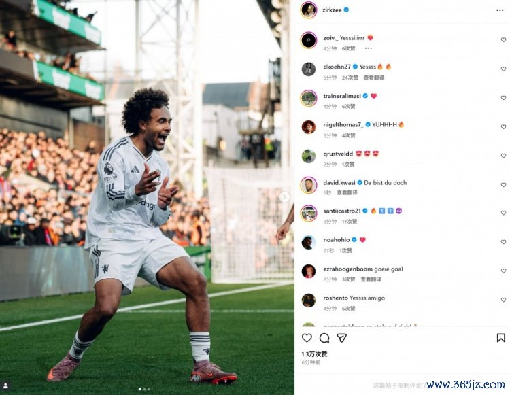Open post options three-dot menu

(500, 10)
